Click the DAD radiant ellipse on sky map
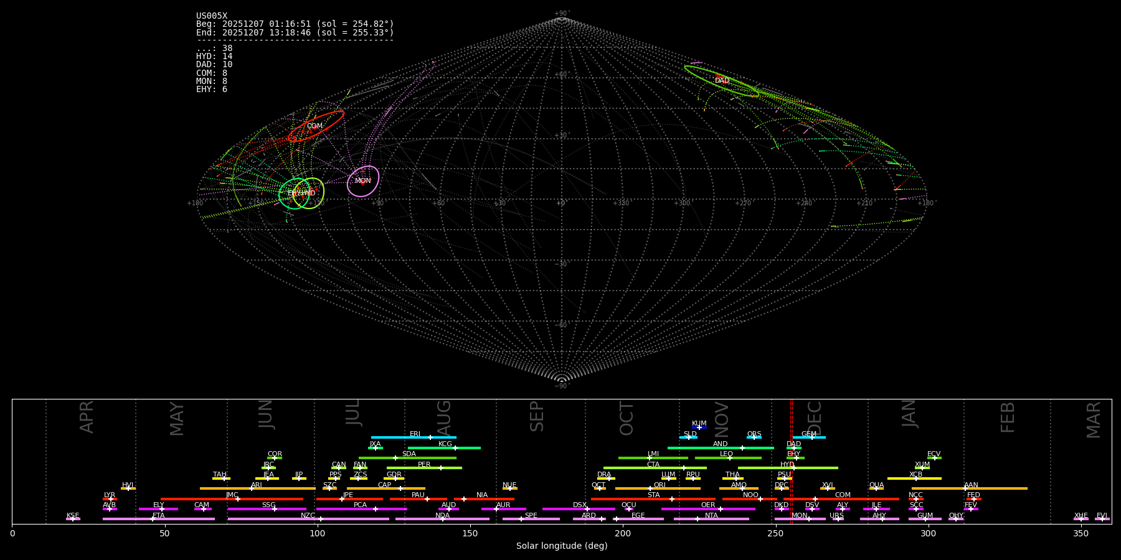Viewport: 1121px width, 560px height. [x=722, y=81]
